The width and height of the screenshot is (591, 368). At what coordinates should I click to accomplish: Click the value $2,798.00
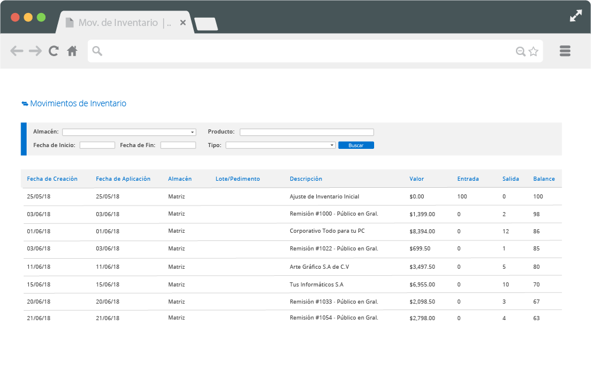click(422, 318)
